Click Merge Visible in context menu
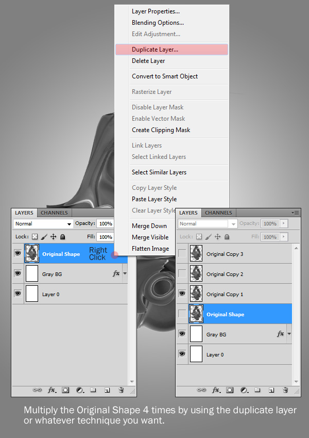The height and width of the screenshot is (438, 309). (150, 237)
